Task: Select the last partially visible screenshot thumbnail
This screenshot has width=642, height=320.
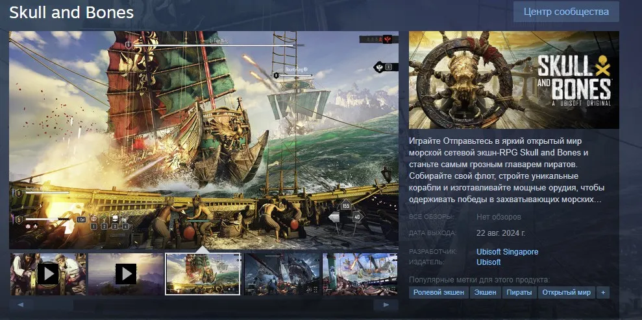Action: click(360, 274)
